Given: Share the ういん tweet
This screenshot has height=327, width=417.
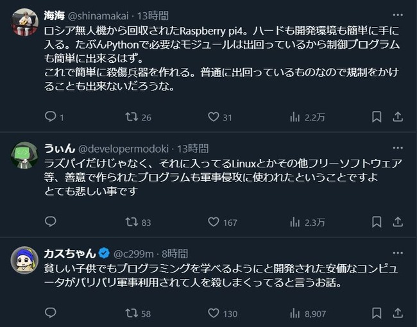Looking at the screenshot, I should point(398,222).
